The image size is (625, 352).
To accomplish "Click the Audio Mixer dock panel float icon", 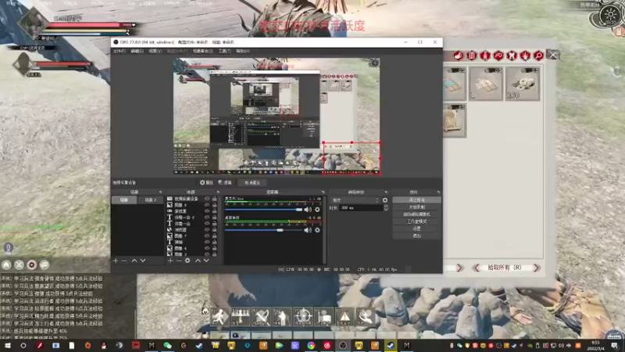I will tap(323, 192).
